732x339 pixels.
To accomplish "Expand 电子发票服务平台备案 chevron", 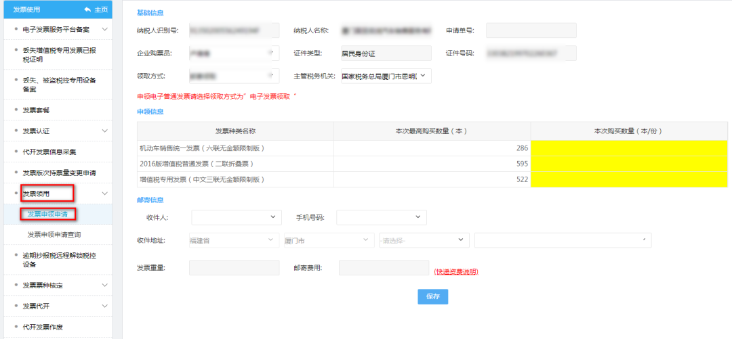I will pyautogui.click(x=105, y=29).
